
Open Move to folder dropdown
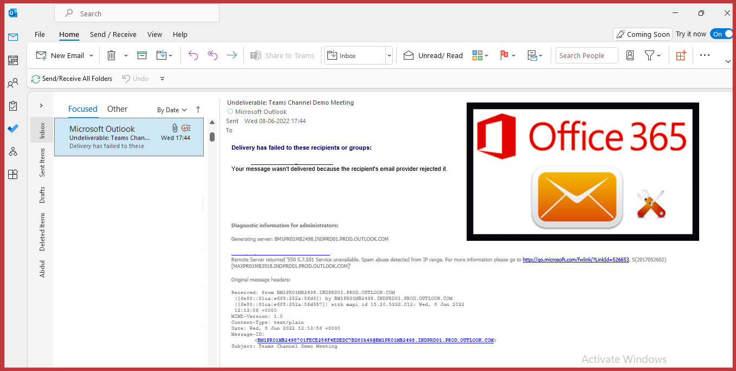click(x=164, y=55)
